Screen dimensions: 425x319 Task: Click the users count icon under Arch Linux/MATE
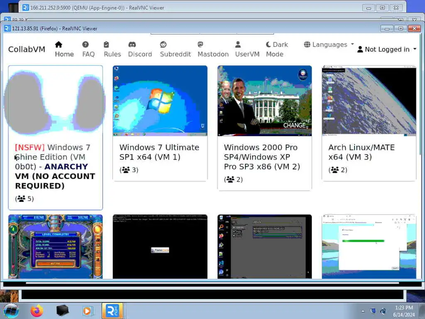coord(335,170)
